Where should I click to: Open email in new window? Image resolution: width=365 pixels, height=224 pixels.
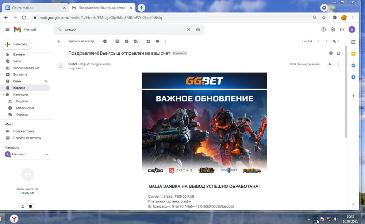(338, 53)
